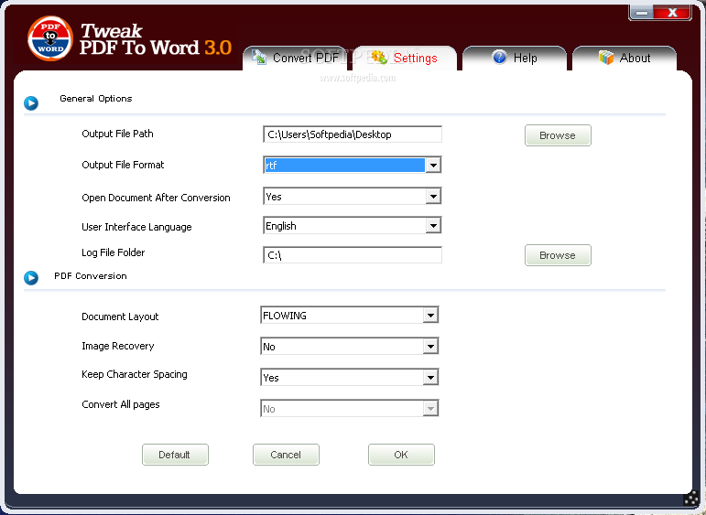Click the Output File Format label
The height and width of the screenshot is (515, 706).
(123, 165)
